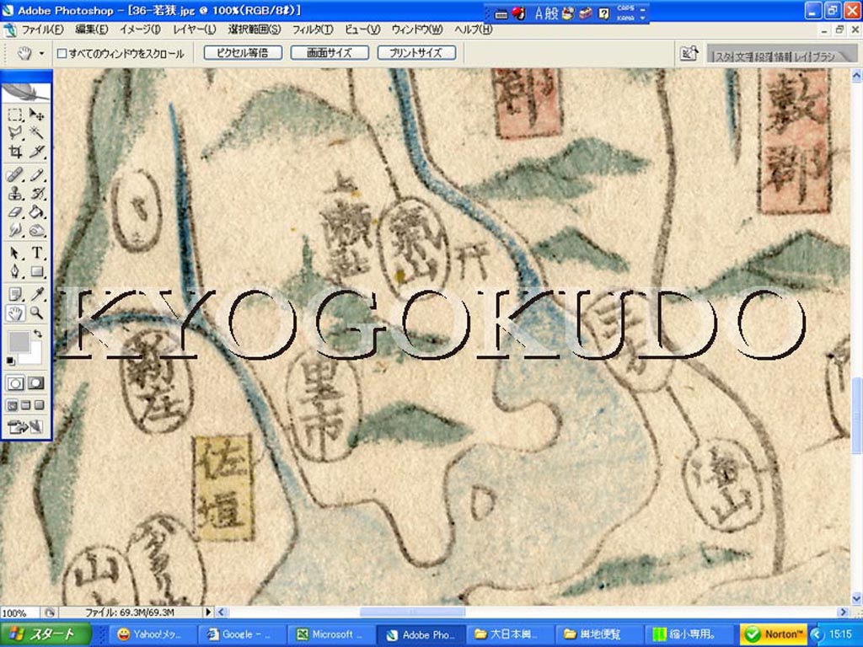863x647 pixels.
Task: Select the Pencil drawing tool
Action: 36,175
